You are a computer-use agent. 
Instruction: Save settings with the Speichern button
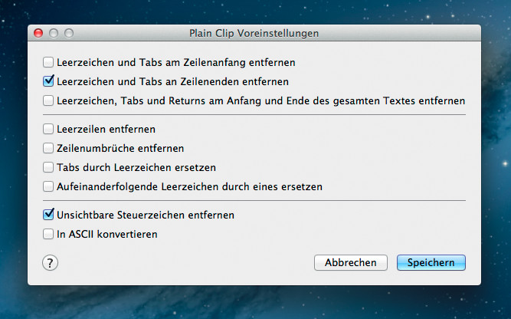431,262
